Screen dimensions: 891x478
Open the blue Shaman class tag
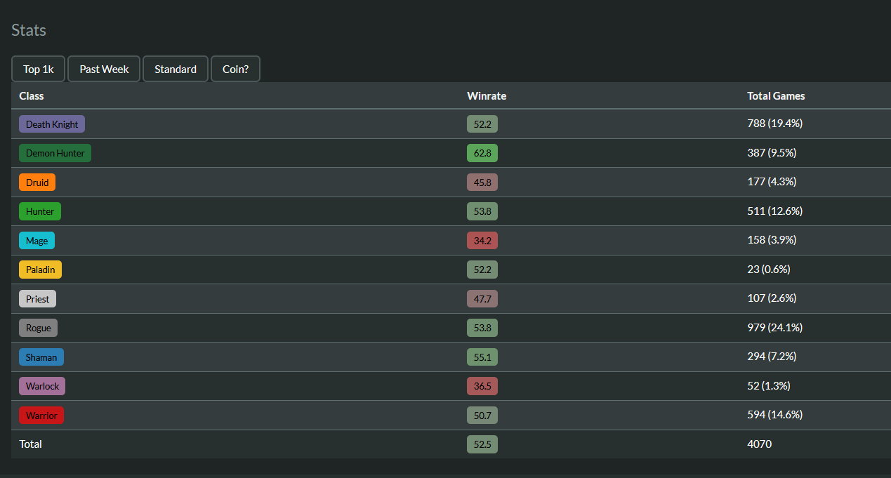click(41, 357)
